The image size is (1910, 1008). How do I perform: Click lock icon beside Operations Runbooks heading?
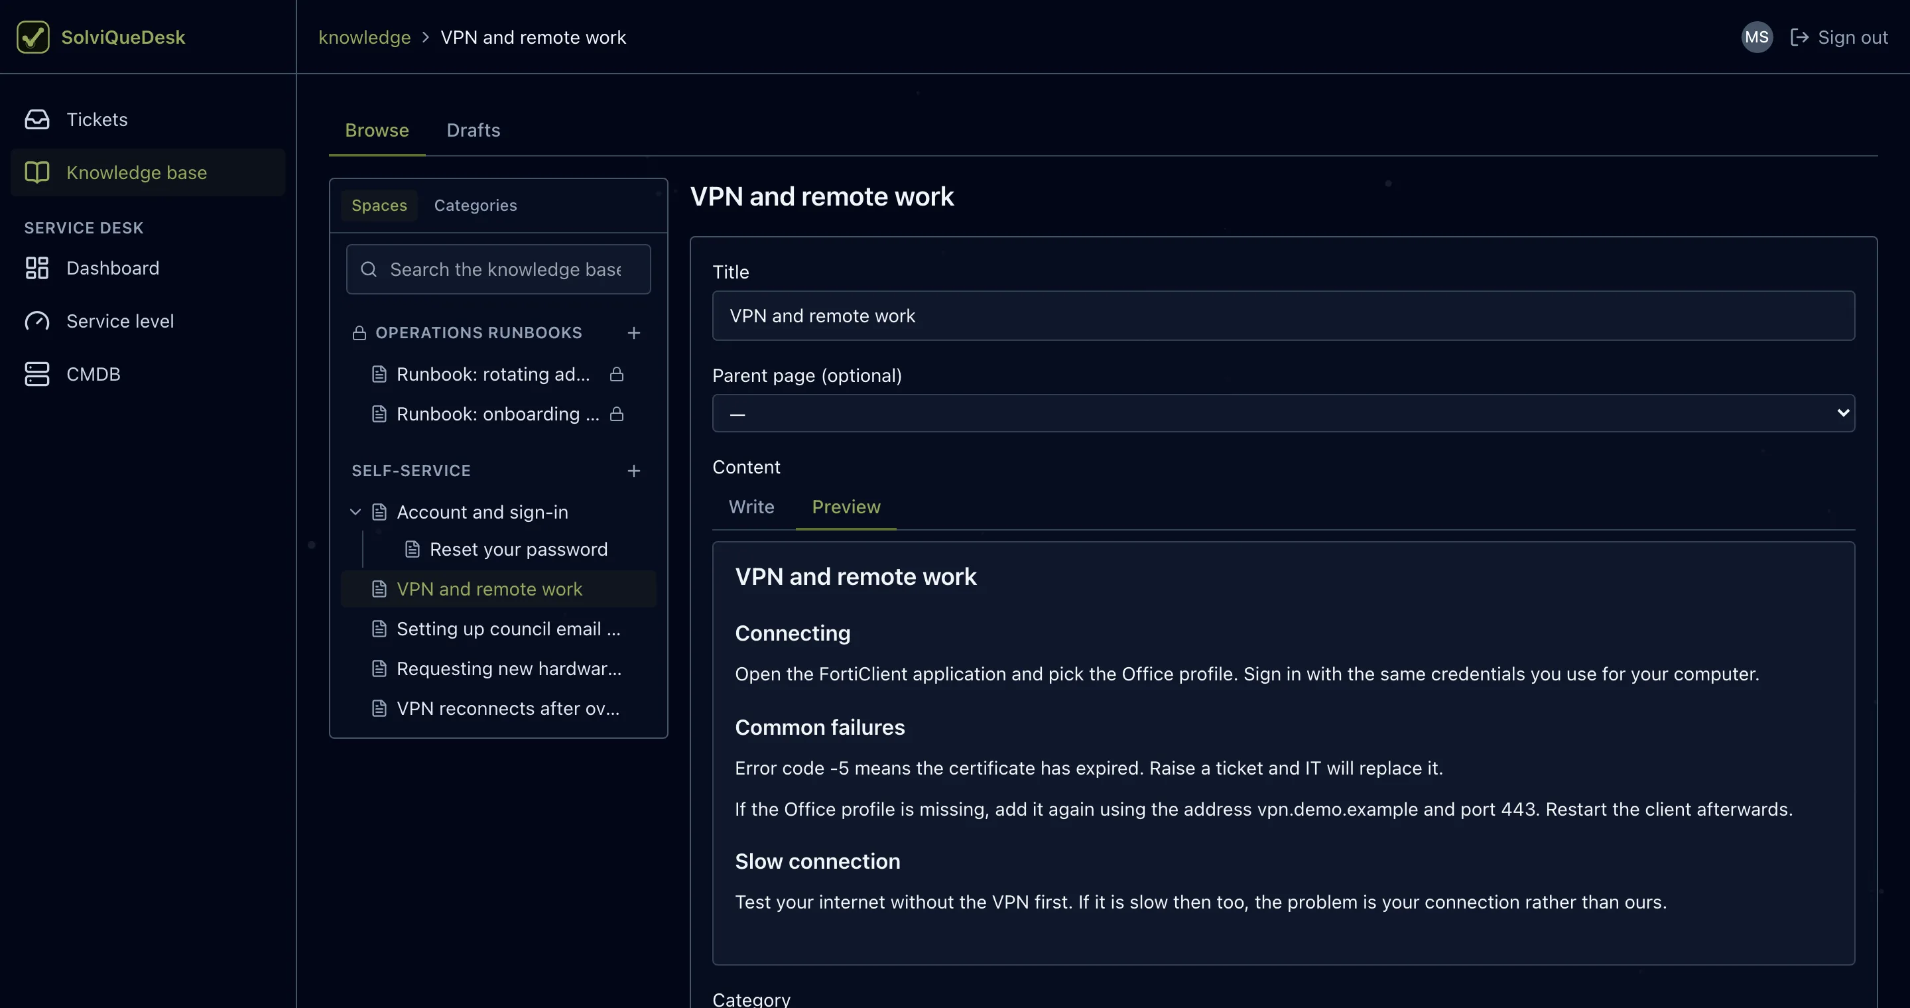coord(359,333)
